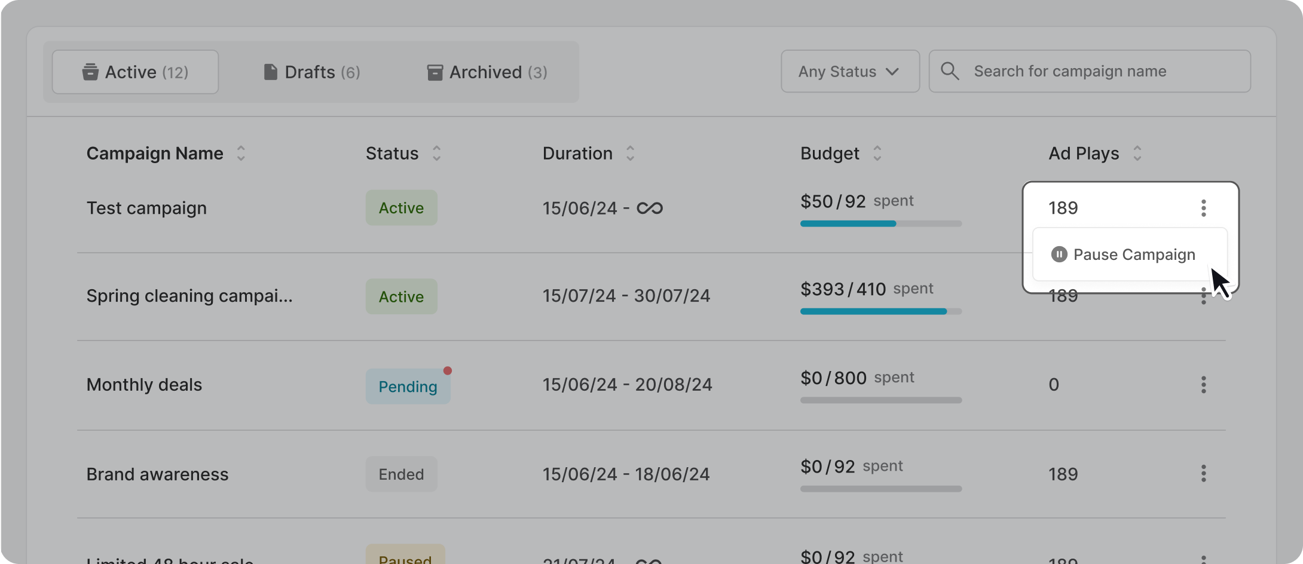Open the Spring cleaning campaign row

(189, 296)
